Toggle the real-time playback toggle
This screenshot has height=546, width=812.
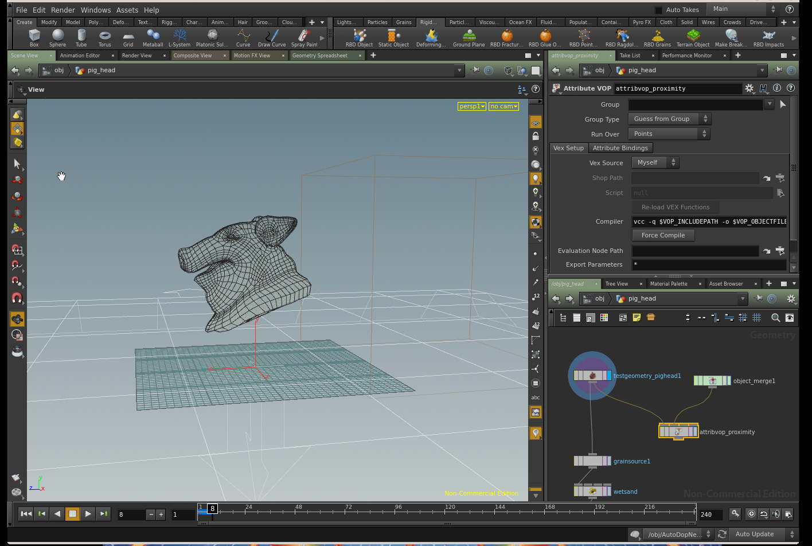click(751, 514)
